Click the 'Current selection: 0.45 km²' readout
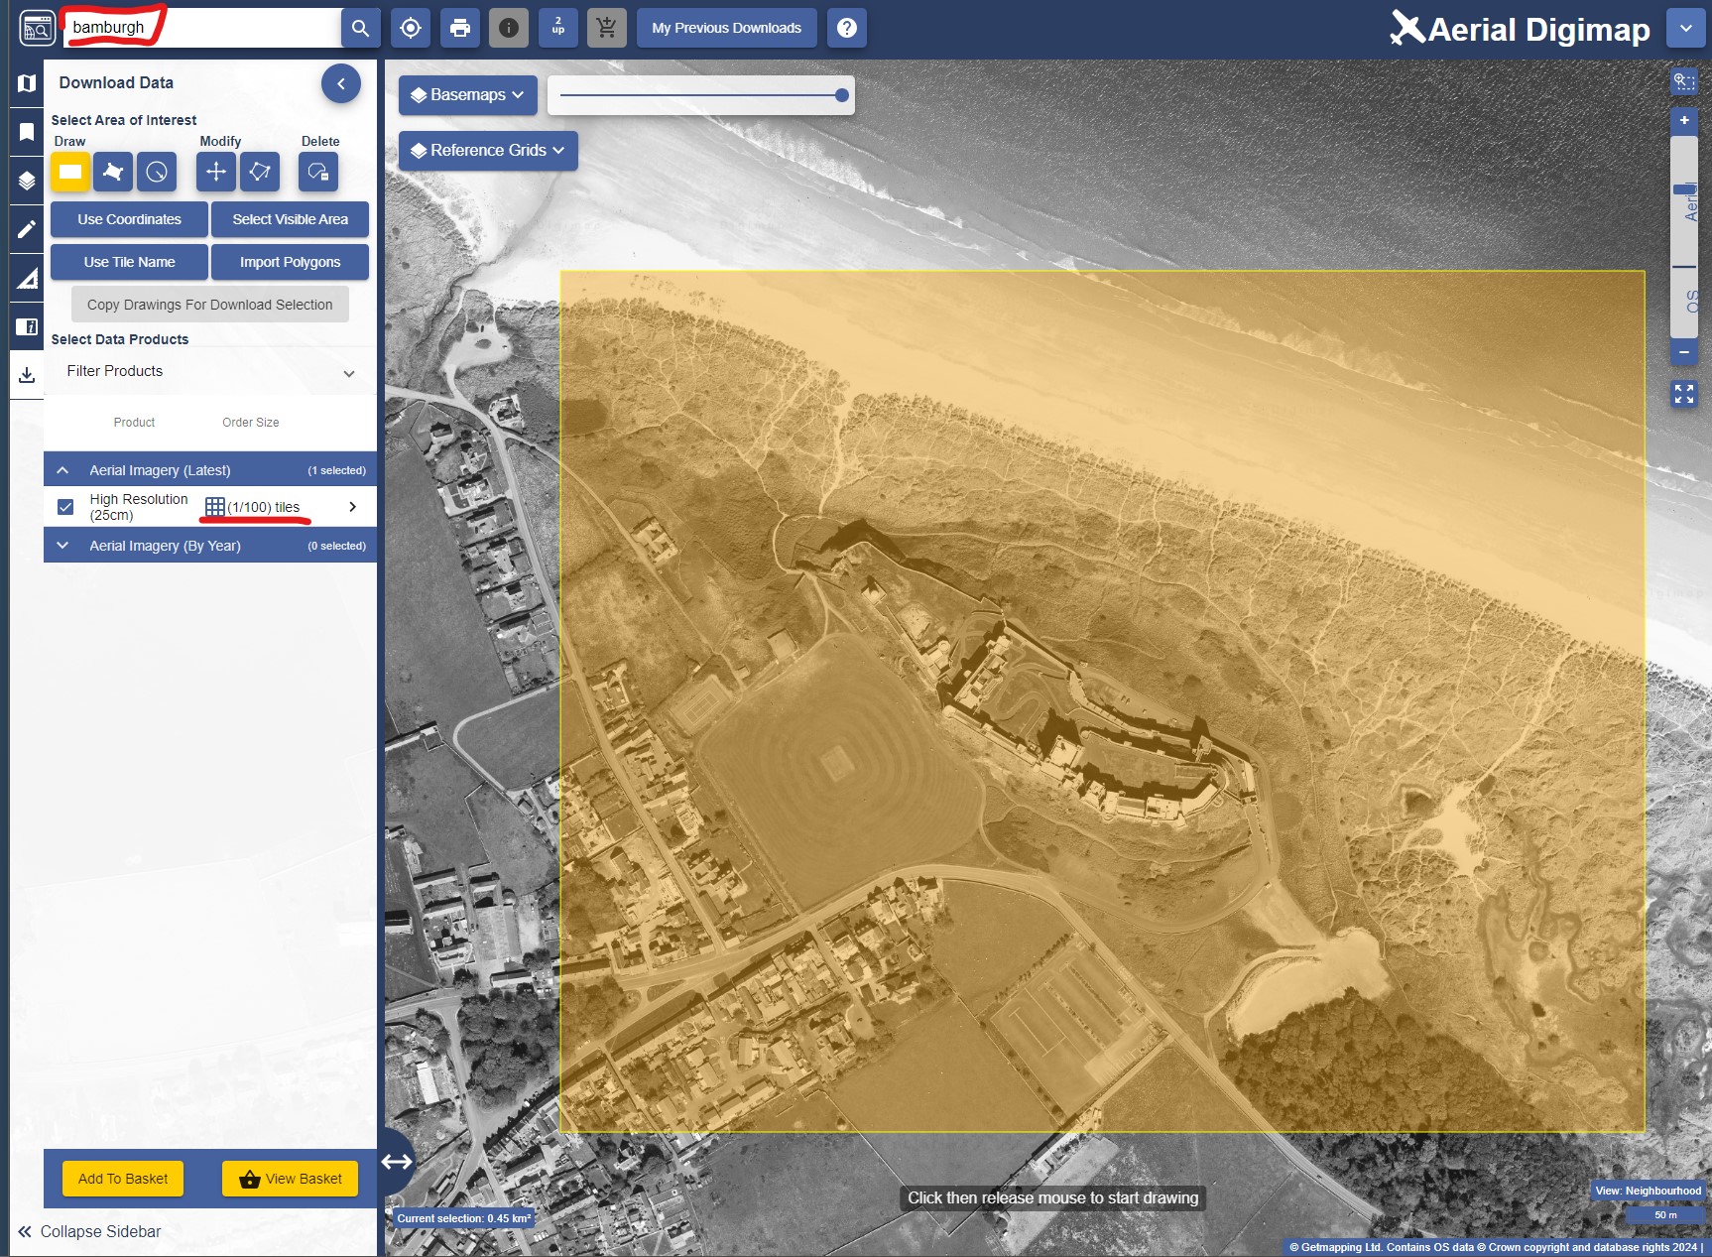 464,1218
